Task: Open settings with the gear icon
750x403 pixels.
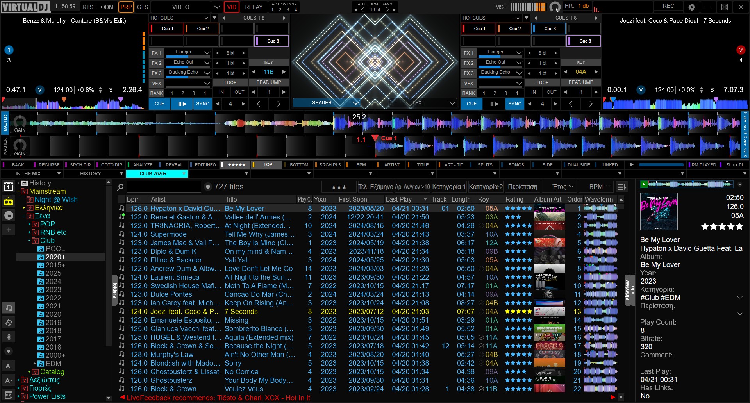Action: (x=692, y=7)
